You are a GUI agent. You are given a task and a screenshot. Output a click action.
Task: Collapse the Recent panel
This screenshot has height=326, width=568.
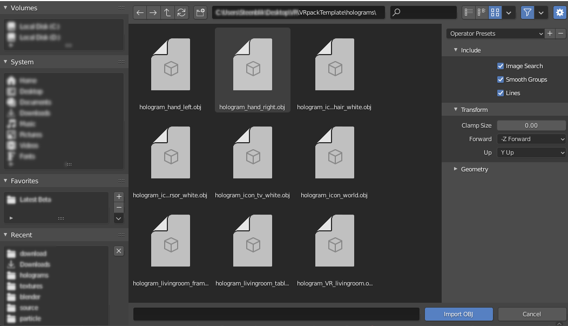pos(5,235)
